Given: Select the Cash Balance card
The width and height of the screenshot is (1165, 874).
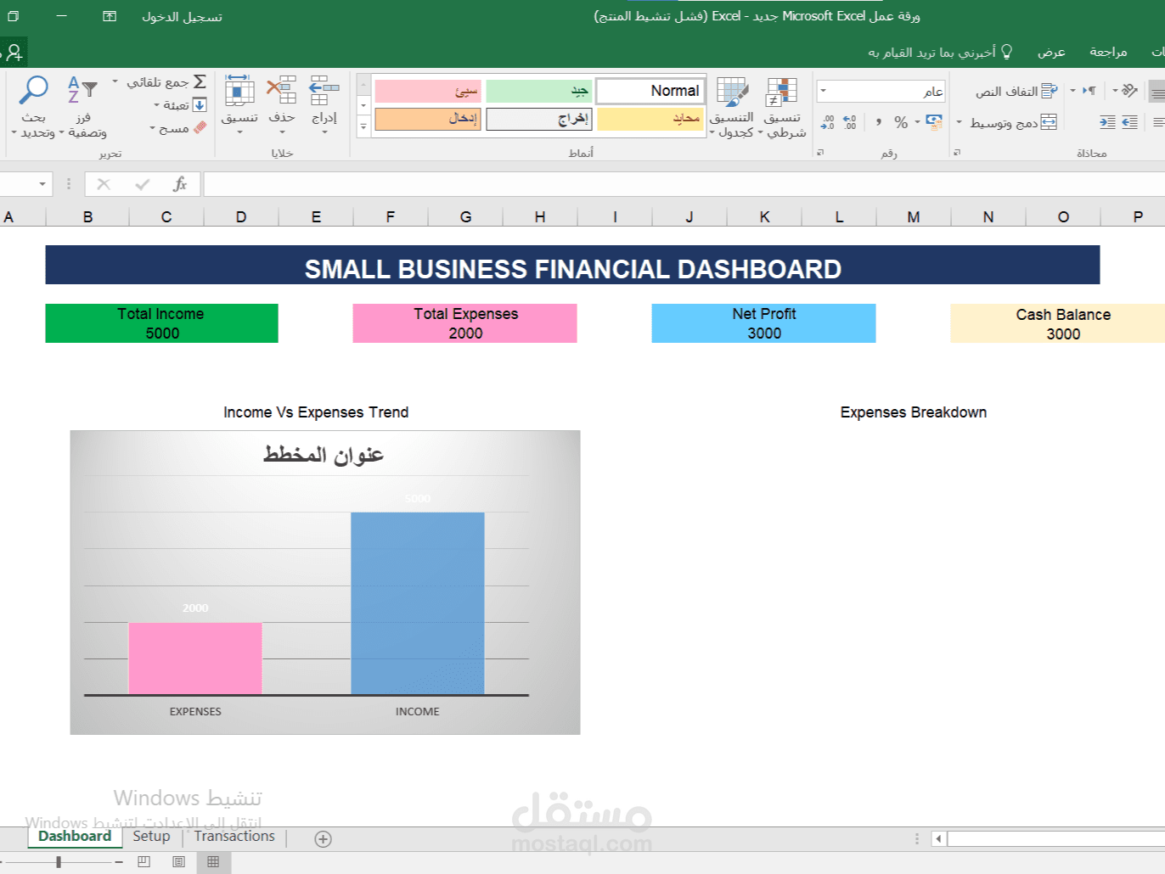Looking at the screenshot, I should coord(1058,323).
